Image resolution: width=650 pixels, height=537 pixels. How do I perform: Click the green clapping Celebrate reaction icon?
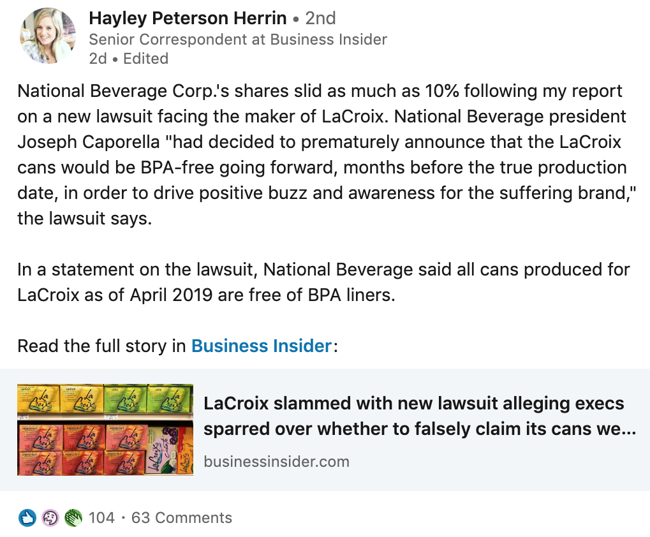(74, 518)
